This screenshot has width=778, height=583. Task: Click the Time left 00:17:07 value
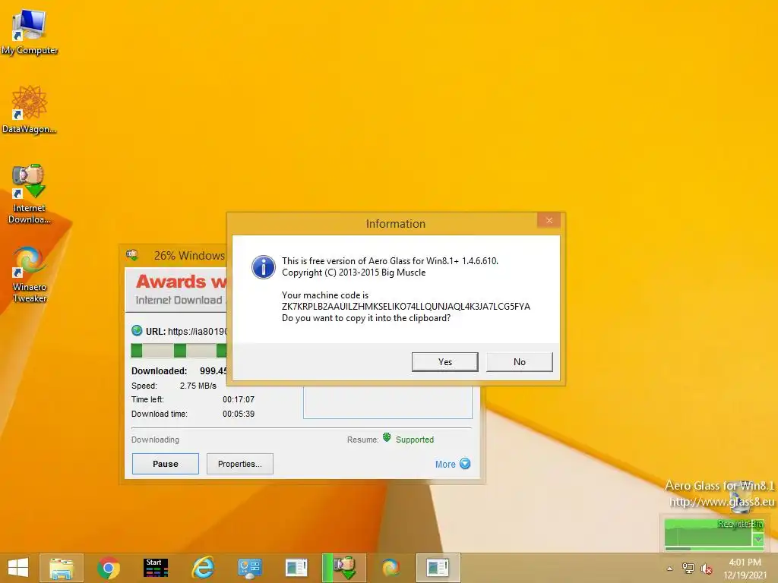pos(238,399)
